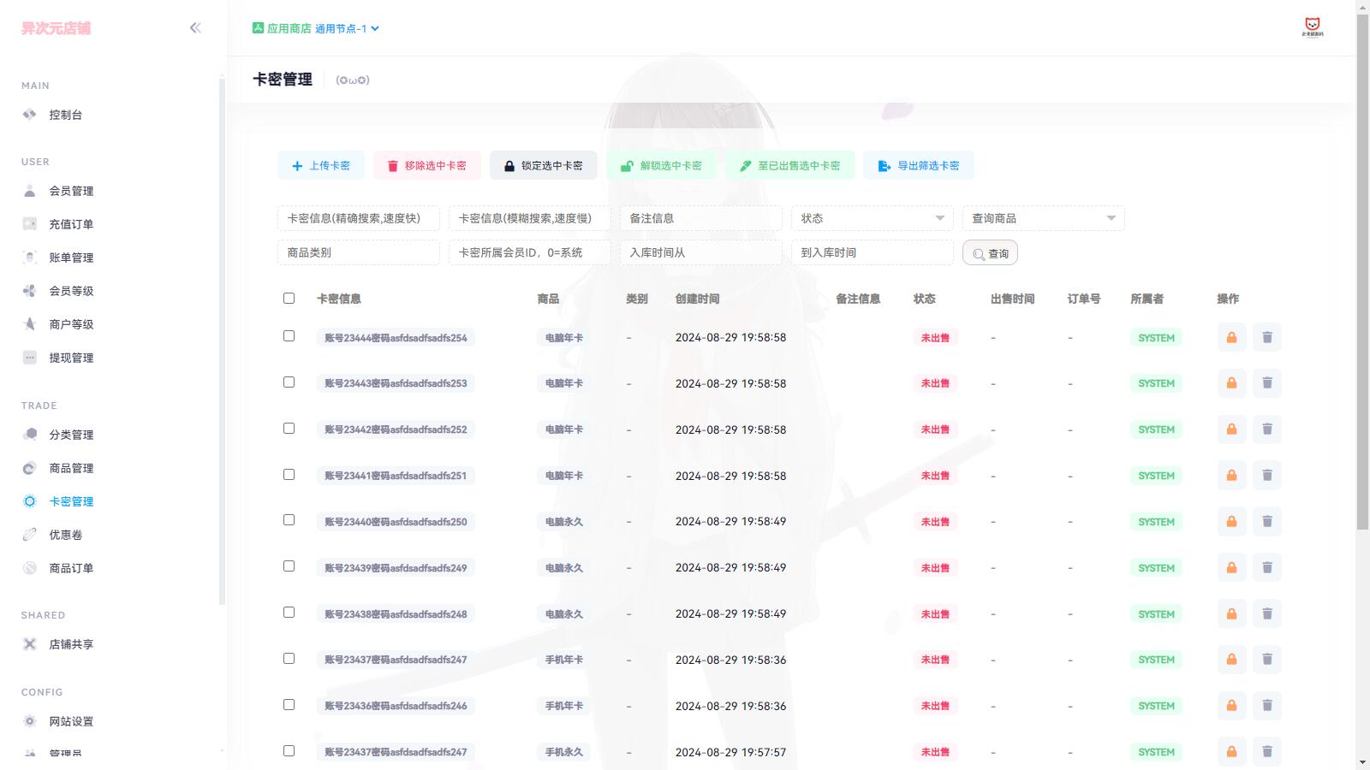Viewport: 1370px width, 770px height.
Task: Click the 控制台 dashboard icon in sidebar
Action: 30,115
